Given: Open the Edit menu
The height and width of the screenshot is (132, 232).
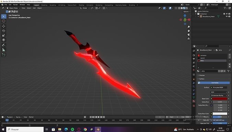Looking at the screenshot, I should click(10, 5).
